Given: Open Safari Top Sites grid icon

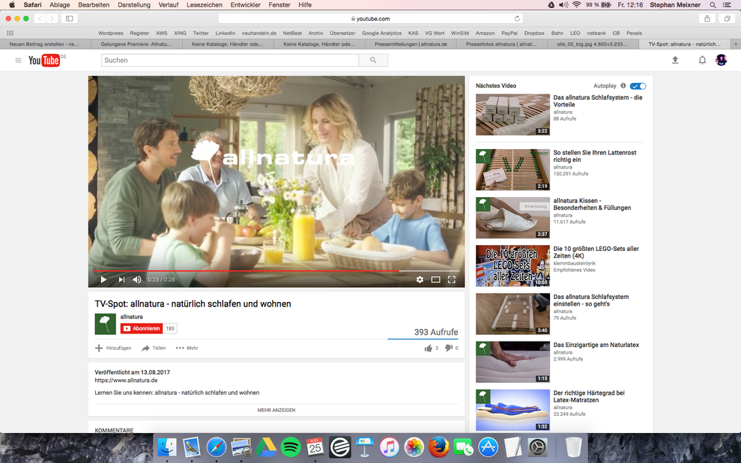Looking at the screenshot, I should pos(10,33).
